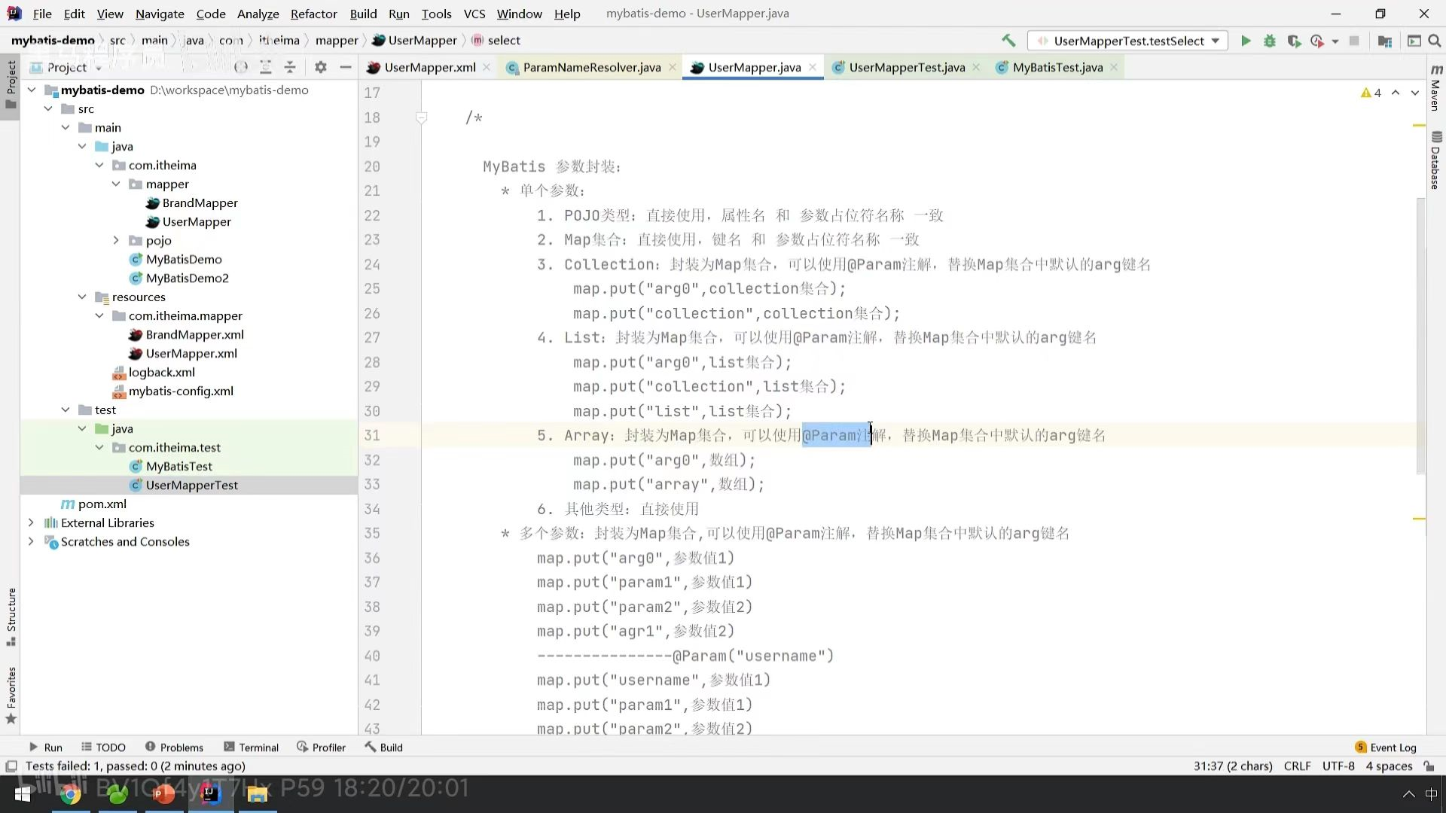The height and width of the screenshot is (813, 1446).
Task: Click the green Run button in toolbar
Action: tap(1246, 41)
